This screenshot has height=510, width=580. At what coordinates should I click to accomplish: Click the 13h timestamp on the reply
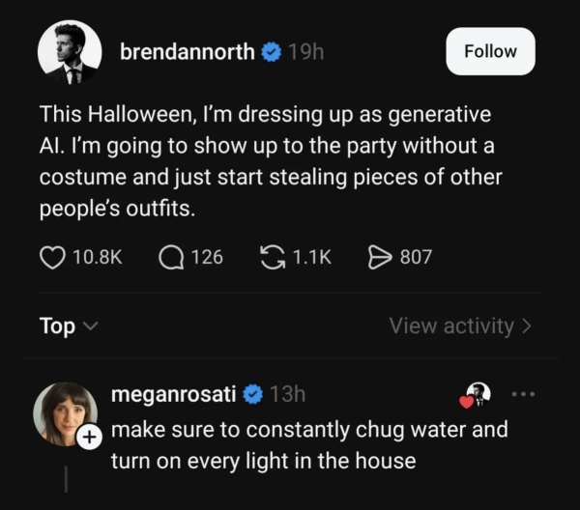(287, 395)
